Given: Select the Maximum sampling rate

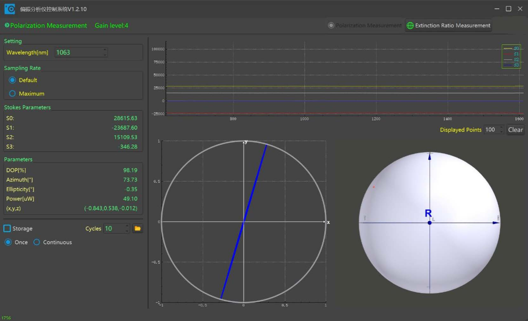Looking at the screenshot, I should [12, 94].
